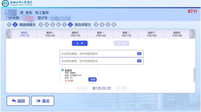Click the 余号: 5个 remaining slots text
Screen dimensions: 201x112
tap(69, 78)
